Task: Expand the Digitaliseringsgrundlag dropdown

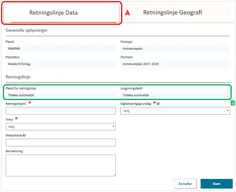Action: [x=175, y=111]
